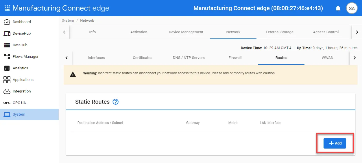Viewport: 362px width, 163px height.
Task: Switch to the Activation tab
Action: coord(139,32)
